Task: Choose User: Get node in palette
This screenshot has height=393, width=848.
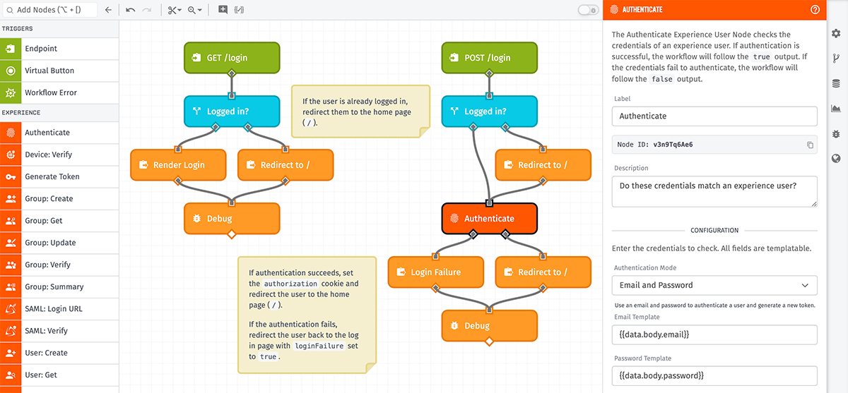Action: tap(59, 375)
